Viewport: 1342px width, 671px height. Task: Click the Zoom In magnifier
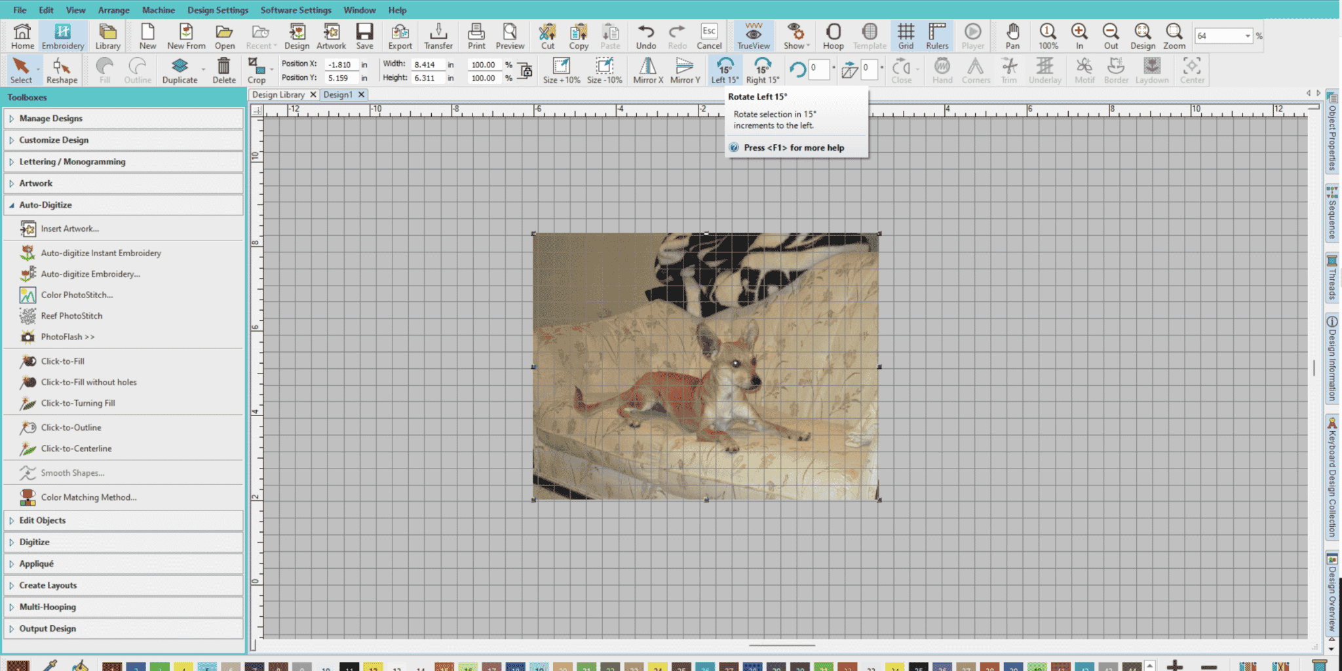pyautogui.click(x=1079, y=36)
